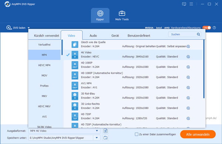Select the 'AV1 MP4' profile name
Image resolution: width=222 pixels, height=144 pixels.
coord(86,83)
